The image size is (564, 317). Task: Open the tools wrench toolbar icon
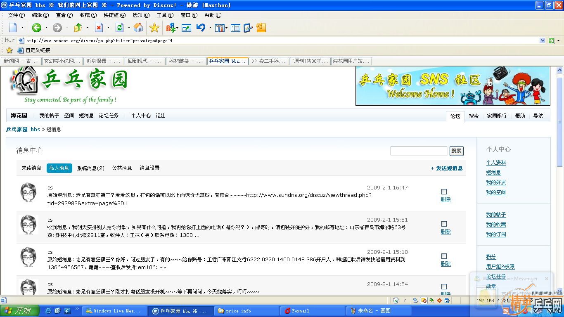pos(220,28)
